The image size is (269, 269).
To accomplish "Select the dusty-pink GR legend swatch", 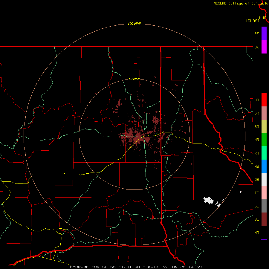I will click(x=264, y=113).
